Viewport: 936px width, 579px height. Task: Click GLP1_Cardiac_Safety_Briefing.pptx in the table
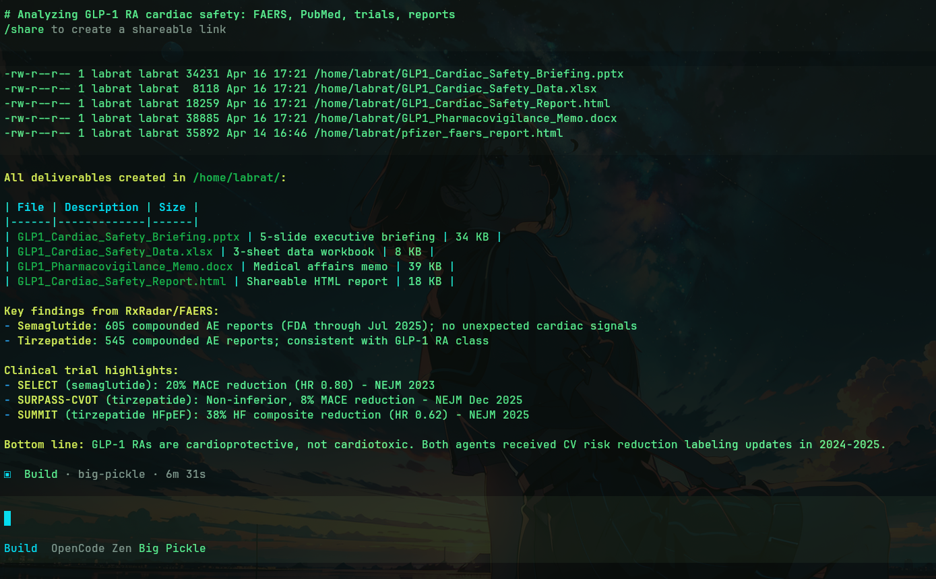click(128, 237)
